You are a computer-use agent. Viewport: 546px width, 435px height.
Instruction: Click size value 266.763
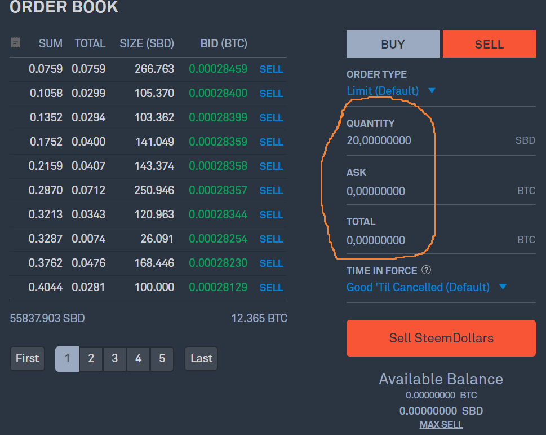[154, 69]
